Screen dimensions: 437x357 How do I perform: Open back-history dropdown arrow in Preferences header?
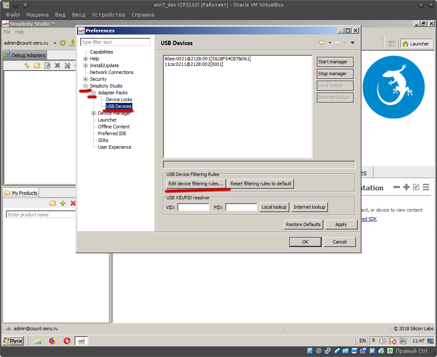click(330, 42)
